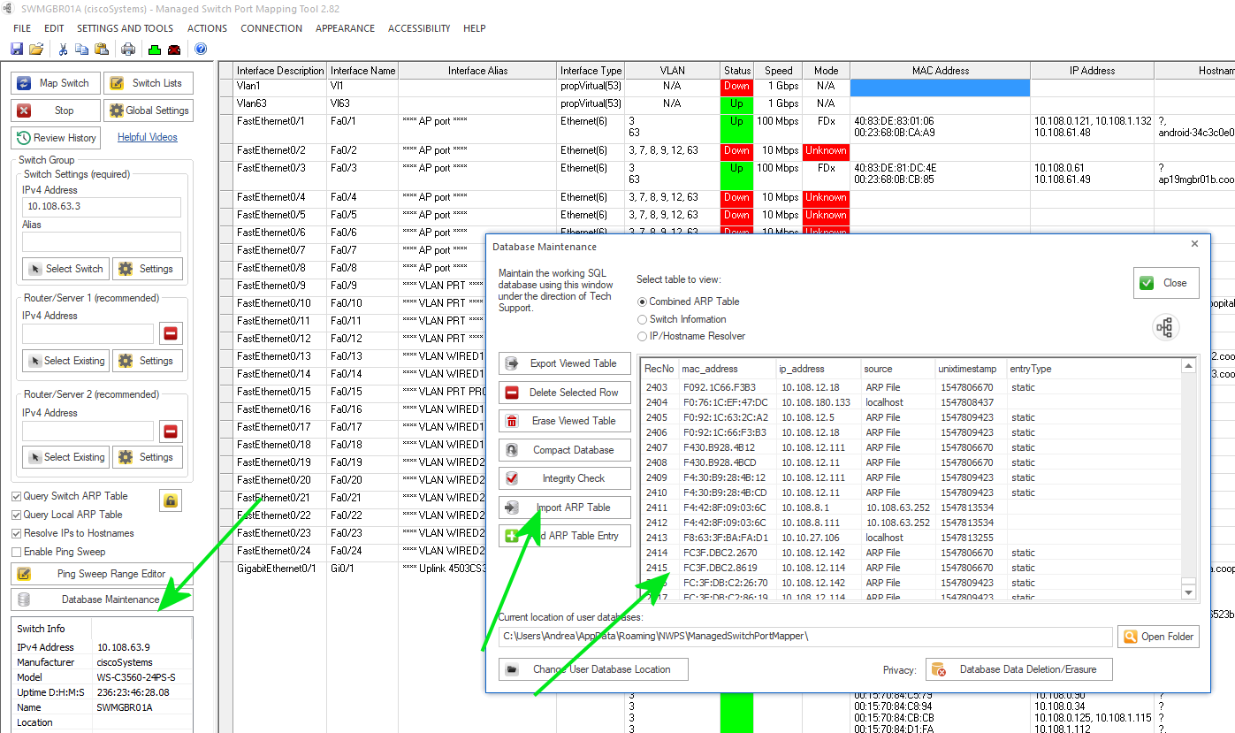Click the Save floppy disk toolbar icon

coord(17,49)
